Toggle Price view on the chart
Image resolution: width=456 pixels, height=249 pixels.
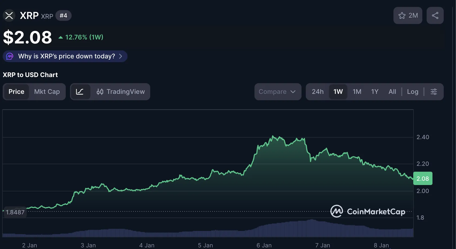pyautogui.click(x=16, y=92)
